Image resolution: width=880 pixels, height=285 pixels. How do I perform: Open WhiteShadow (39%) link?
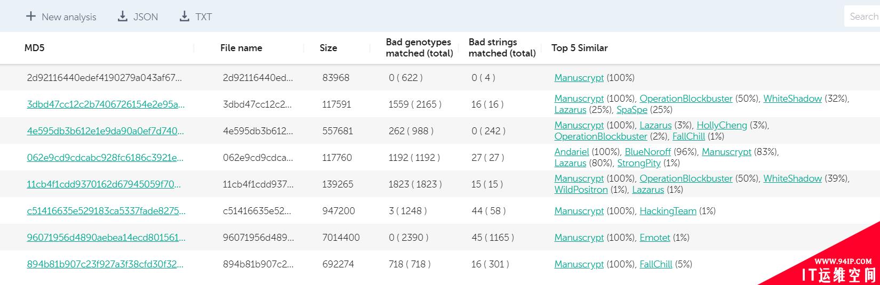(793, 178)
